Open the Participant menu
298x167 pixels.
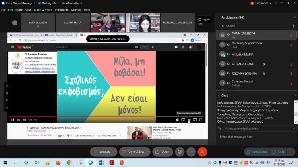pos(62,10)
